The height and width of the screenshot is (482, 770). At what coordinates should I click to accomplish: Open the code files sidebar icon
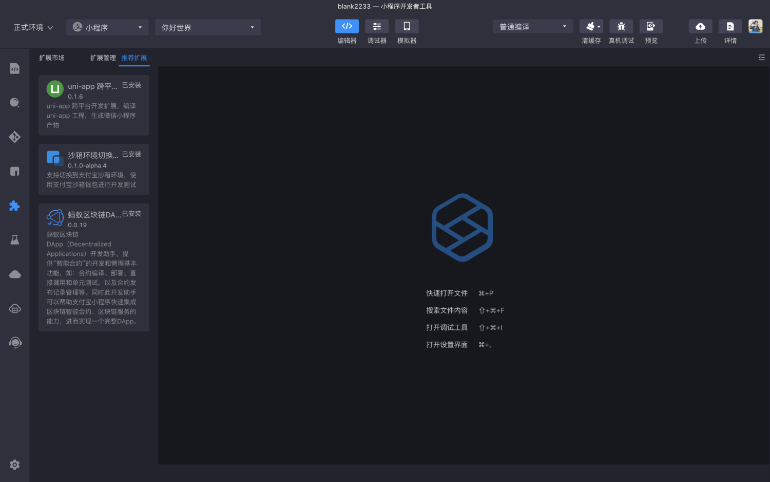click(15, 68)
